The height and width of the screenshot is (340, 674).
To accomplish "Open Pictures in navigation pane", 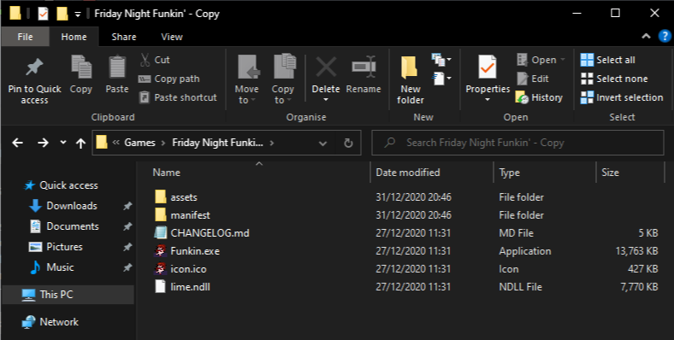I will tap(64, 247).
